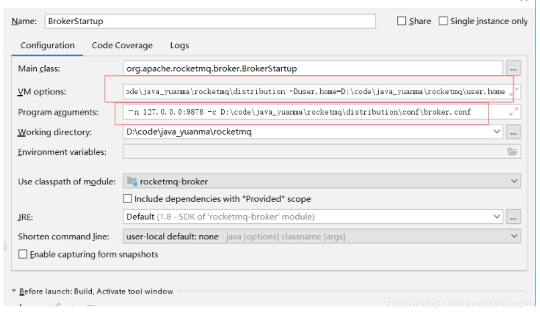Viewport: 540px width, 315px height.
Task: Click the Working directory path text
Action: point(188,132)
